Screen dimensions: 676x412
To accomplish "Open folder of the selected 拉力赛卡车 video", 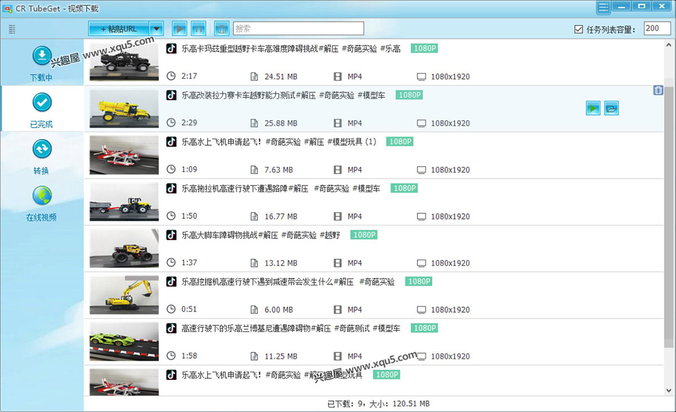I will point(611,108).
